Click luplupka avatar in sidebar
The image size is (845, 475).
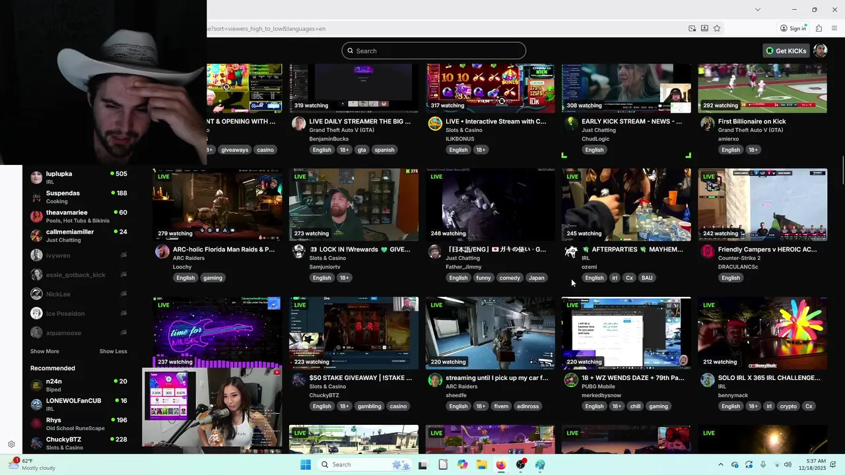pyautogui.click(x=36, y=177)
